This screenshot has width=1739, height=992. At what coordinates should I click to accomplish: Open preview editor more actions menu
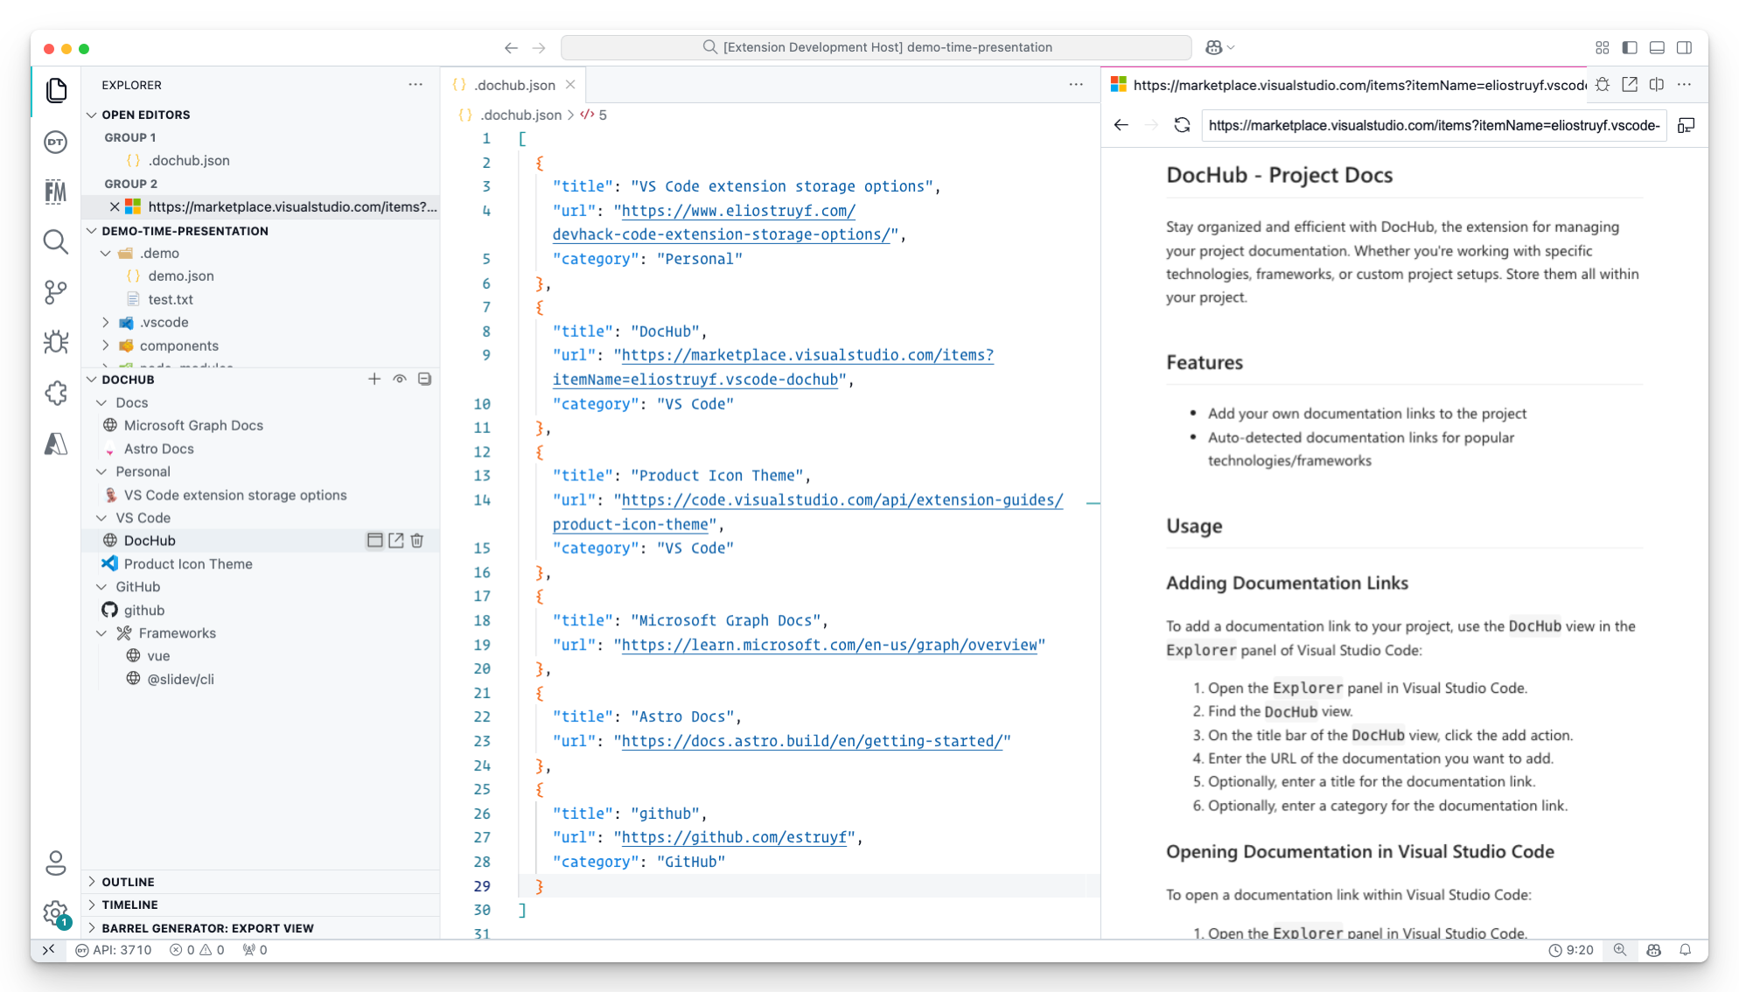tap(1684, 85)
